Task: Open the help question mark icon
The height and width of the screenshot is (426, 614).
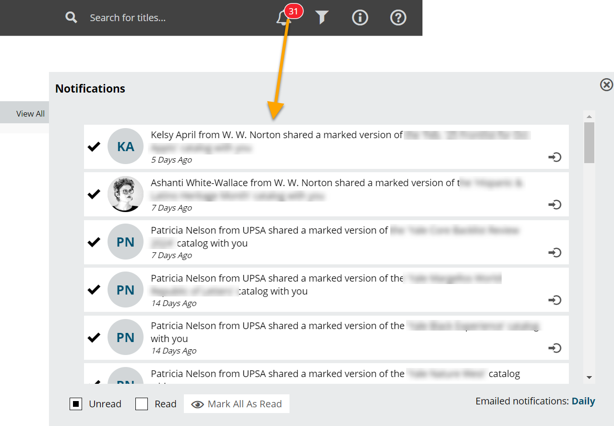Action: pyautogui.click(x=398, y=18)
